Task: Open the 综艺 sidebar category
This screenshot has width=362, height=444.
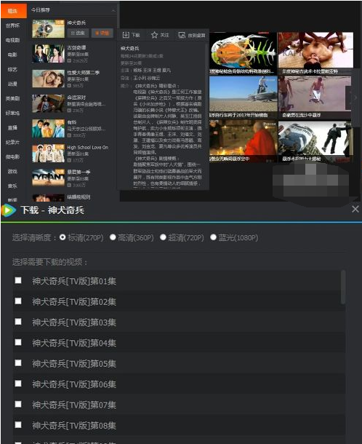Action: coord(13,69)
